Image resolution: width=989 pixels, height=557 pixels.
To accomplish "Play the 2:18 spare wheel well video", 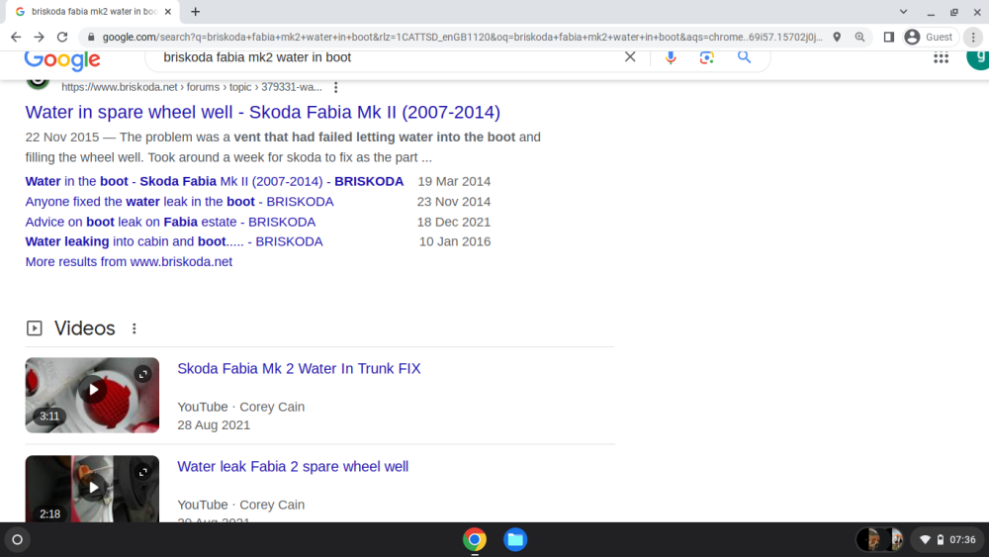I will [x=92, y=489].
